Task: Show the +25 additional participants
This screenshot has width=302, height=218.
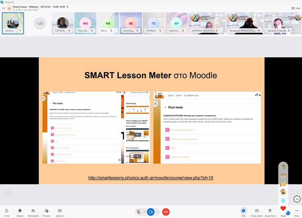Action: point(40,23)
